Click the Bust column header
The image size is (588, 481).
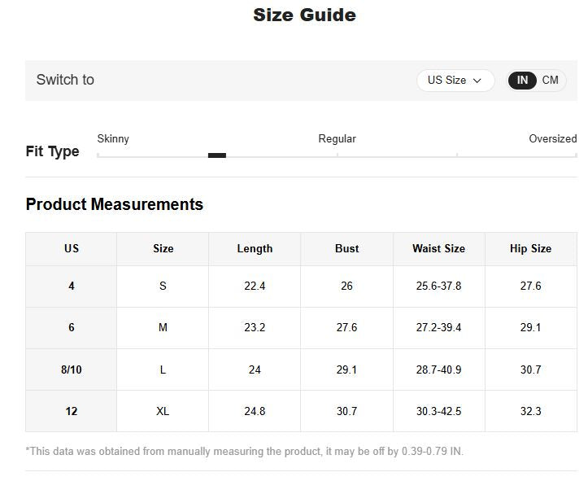[x=347, y=249]
